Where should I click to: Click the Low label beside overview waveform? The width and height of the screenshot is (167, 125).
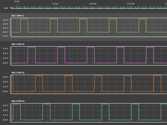[6, 8]
